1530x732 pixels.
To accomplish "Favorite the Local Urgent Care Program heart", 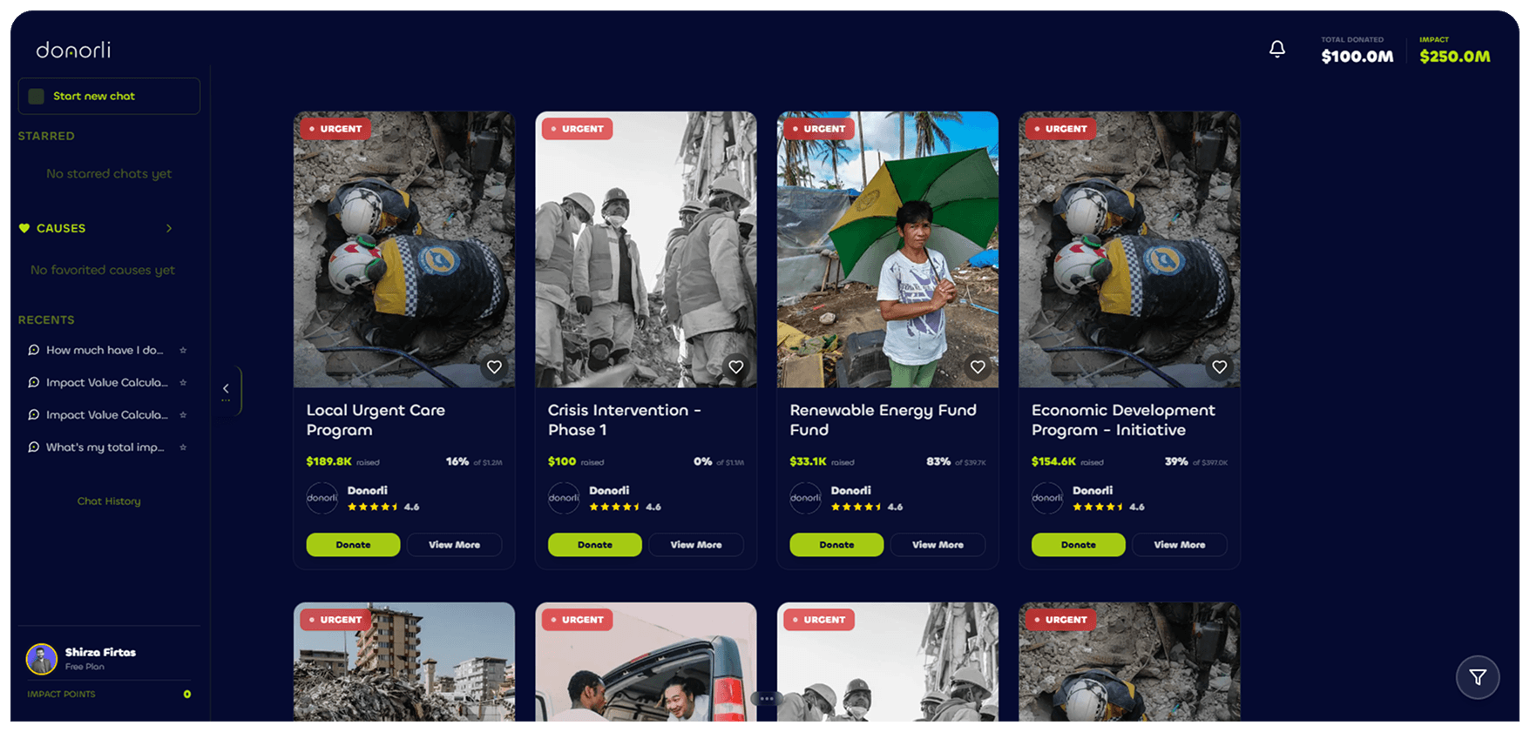I will click(494, 367).
